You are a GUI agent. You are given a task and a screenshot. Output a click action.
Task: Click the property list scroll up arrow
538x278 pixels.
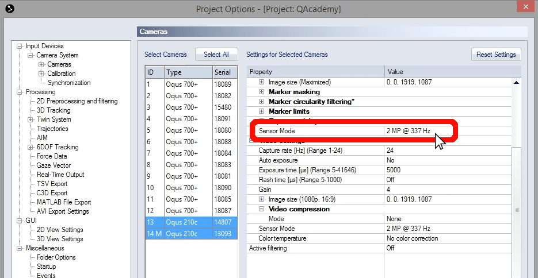click(x=516, y=83)
